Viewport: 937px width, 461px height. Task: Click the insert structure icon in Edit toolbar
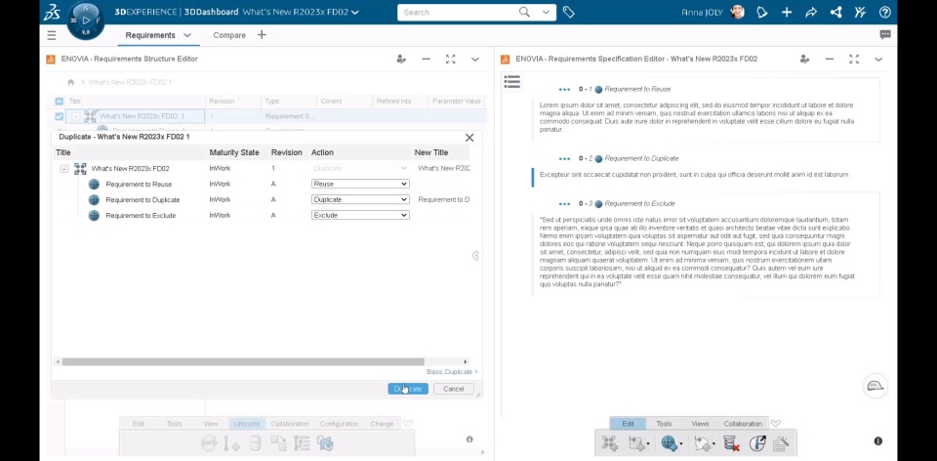[609, 443]
